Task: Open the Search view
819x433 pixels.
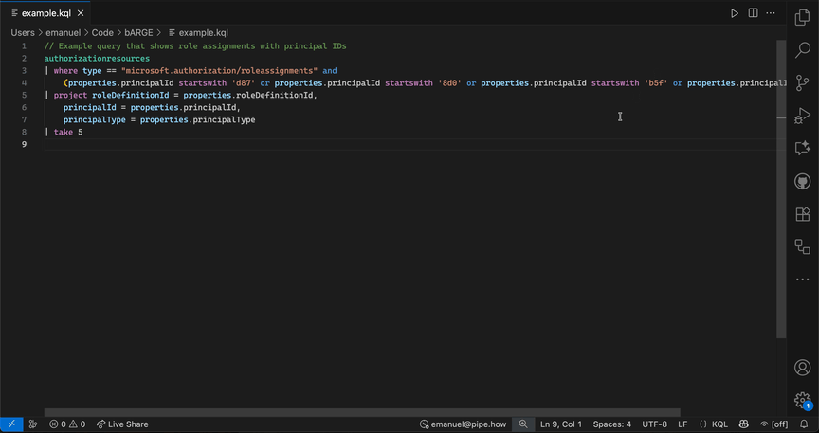Action: pyautogui.click(x=802, y=51)
